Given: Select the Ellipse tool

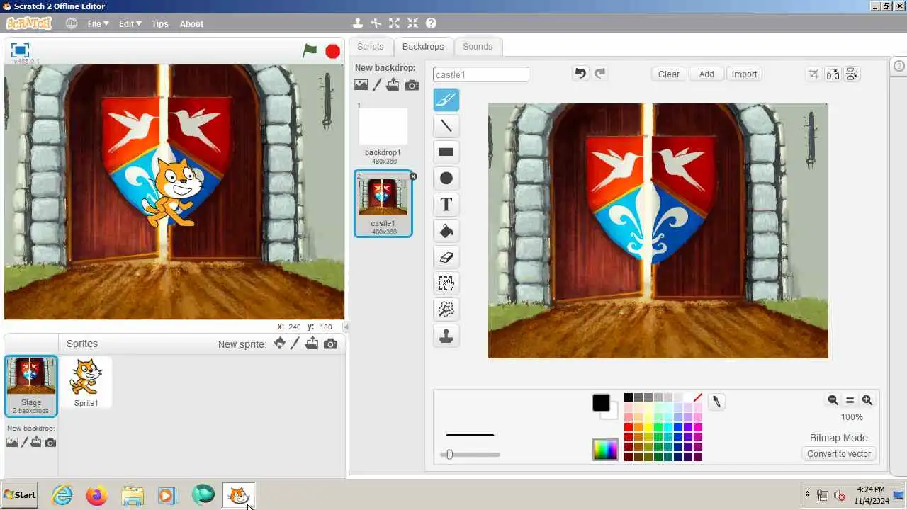Looking at the screenshot, I should (446, 178).
